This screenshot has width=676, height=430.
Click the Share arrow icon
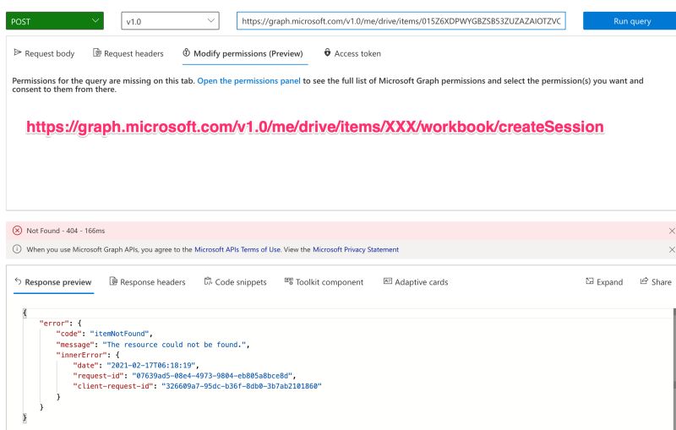tap(644, 281)
